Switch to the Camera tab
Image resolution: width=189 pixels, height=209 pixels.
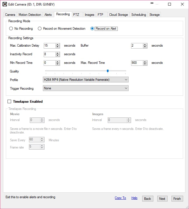pos(10,15)
